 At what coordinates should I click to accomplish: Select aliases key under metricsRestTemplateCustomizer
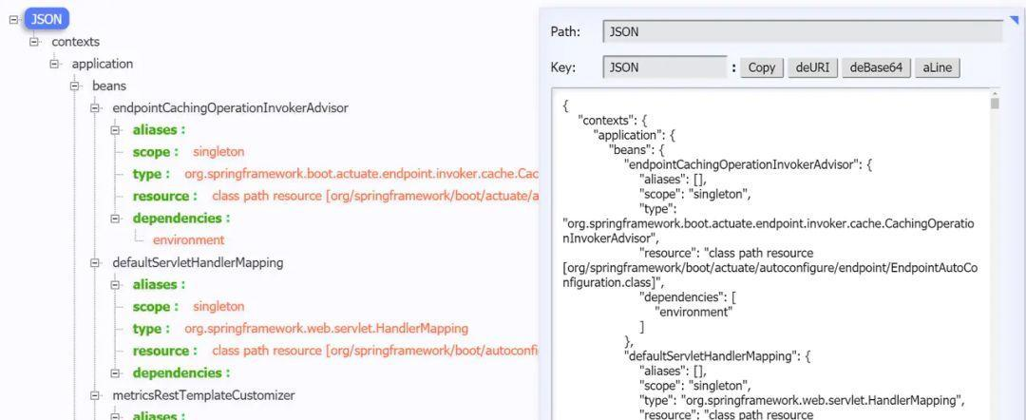click(159, 415)
